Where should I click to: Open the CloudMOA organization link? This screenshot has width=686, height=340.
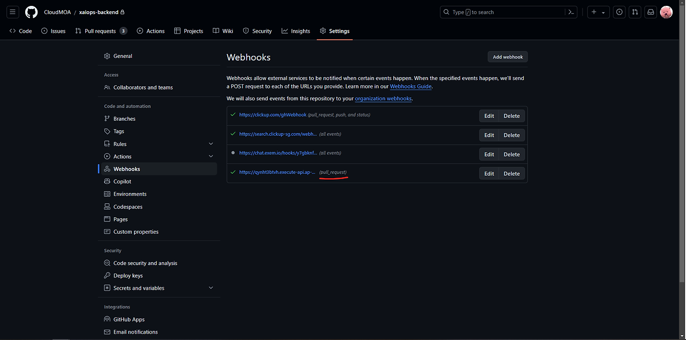pos(57,12)
